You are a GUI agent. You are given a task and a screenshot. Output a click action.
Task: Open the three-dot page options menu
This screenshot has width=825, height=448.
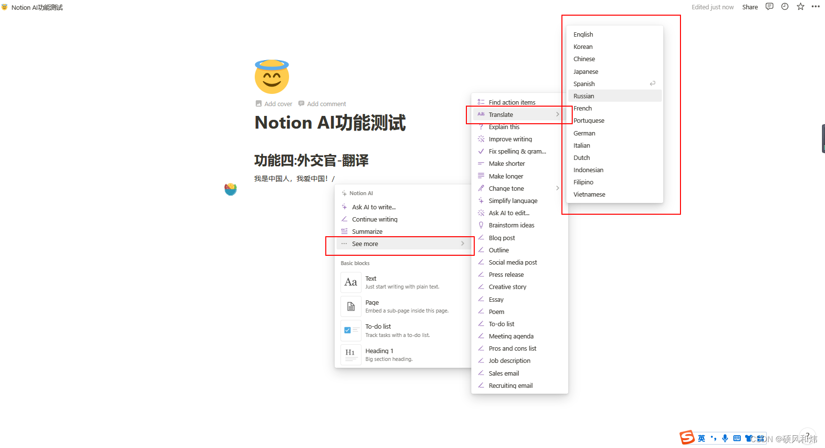[x=816, y=7]
